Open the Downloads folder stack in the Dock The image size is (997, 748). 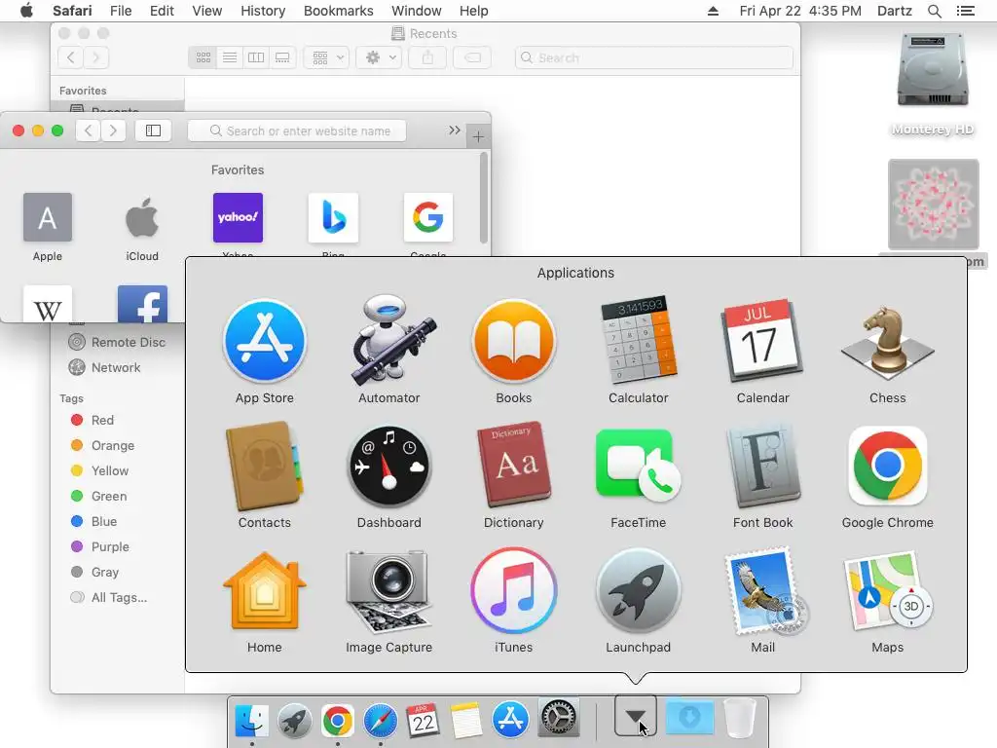tap(690, 718)
